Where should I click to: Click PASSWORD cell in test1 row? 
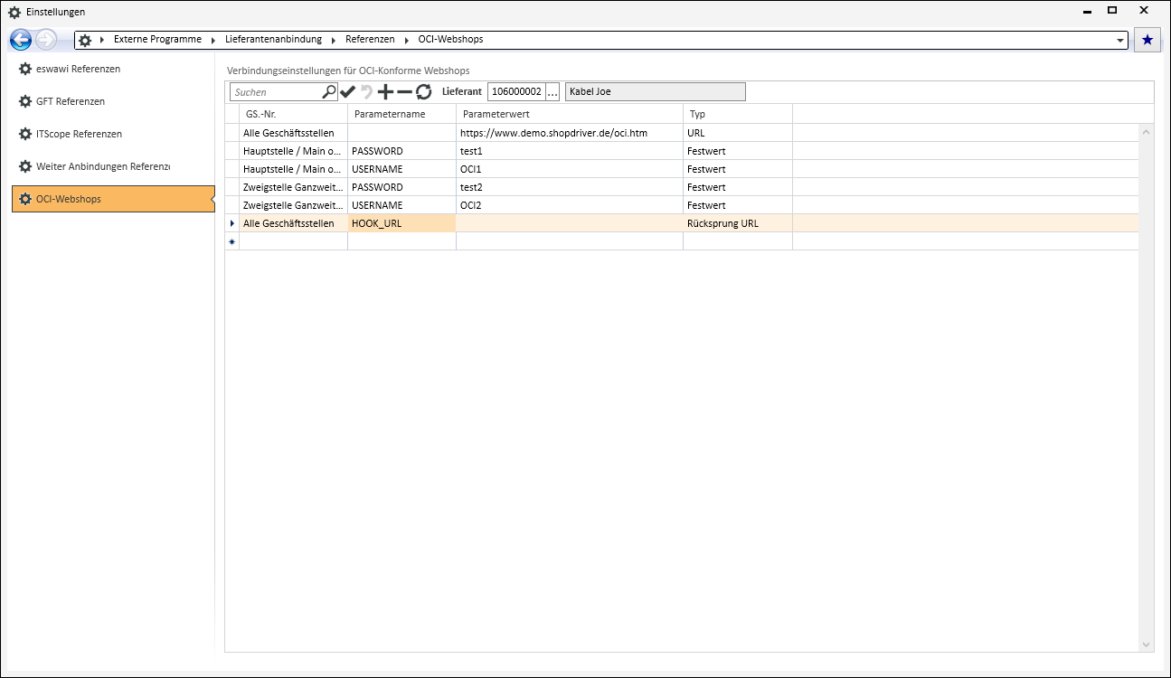(401, 151)
